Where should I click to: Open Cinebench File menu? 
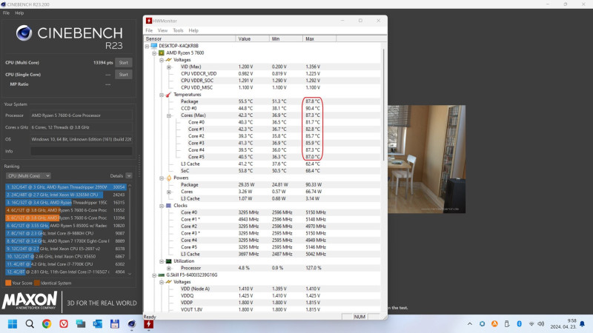[6, 13]
